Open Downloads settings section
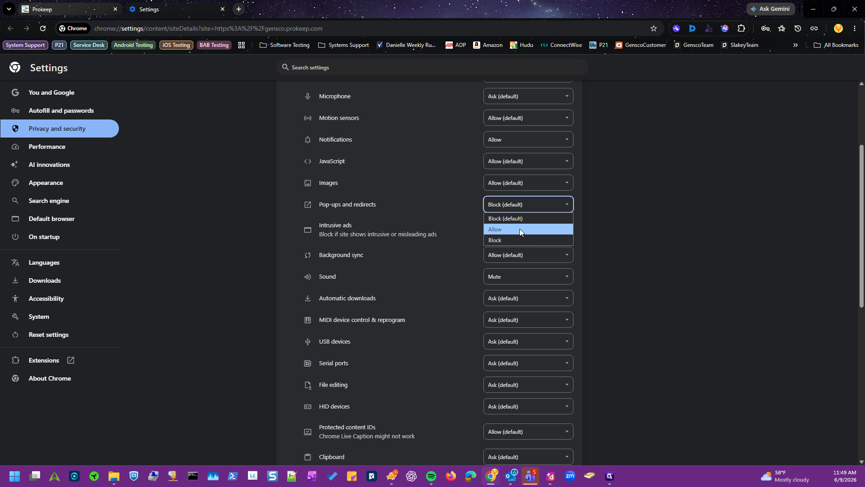Image resolution: width=865 pixels, height=487 pixels. (59, 280)
